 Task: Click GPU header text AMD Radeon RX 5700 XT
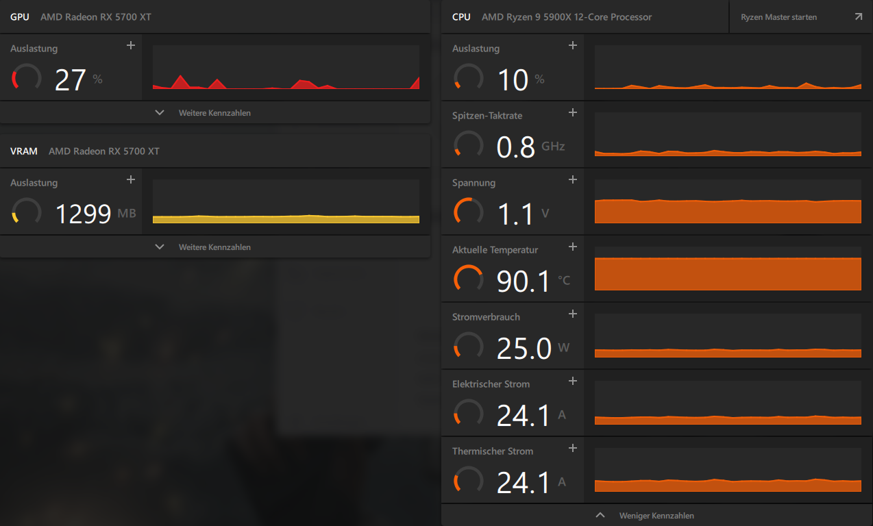click(96, 16)
